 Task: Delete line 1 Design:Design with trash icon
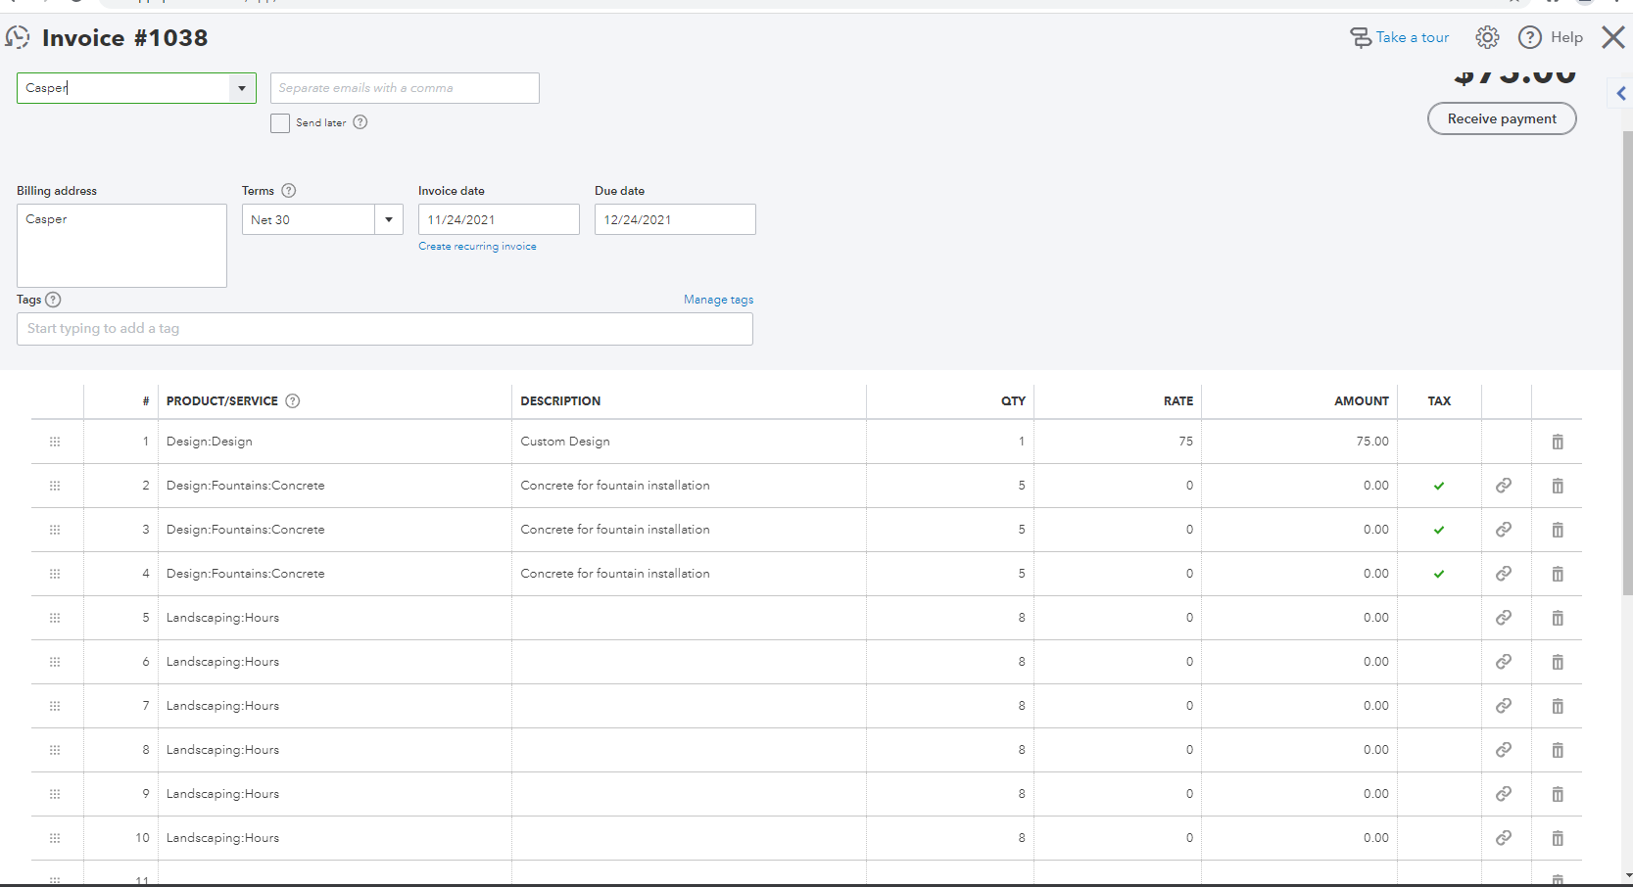click(x=1558, y=442)
